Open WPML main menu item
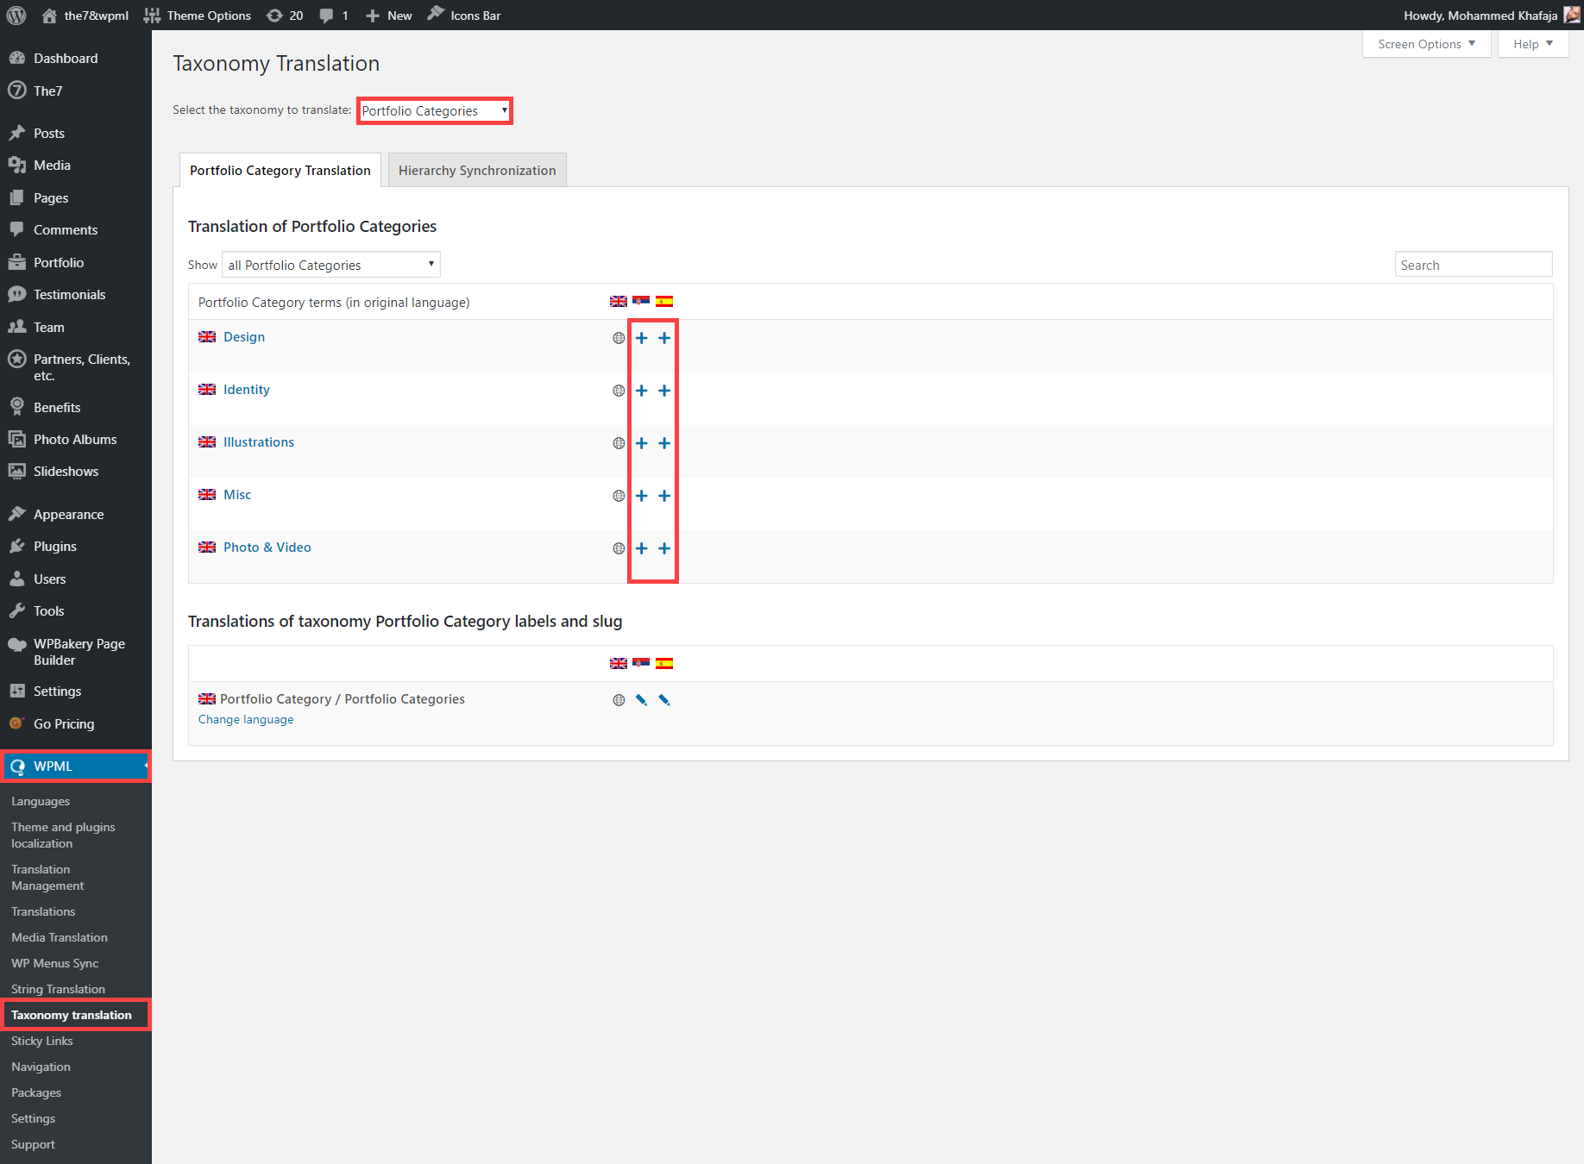The height and width of the screenshot is (1164, 1584). (76, 767)
